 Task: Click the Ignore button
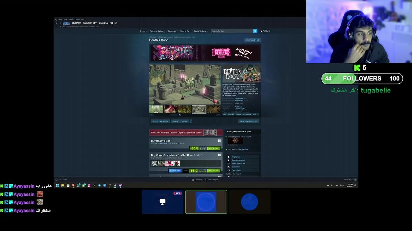coord(184,121)
